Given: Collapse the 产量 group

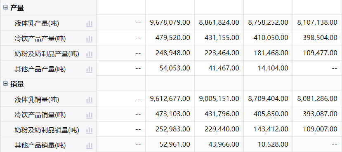Looking at the screenshot, I should pos(5,8).
